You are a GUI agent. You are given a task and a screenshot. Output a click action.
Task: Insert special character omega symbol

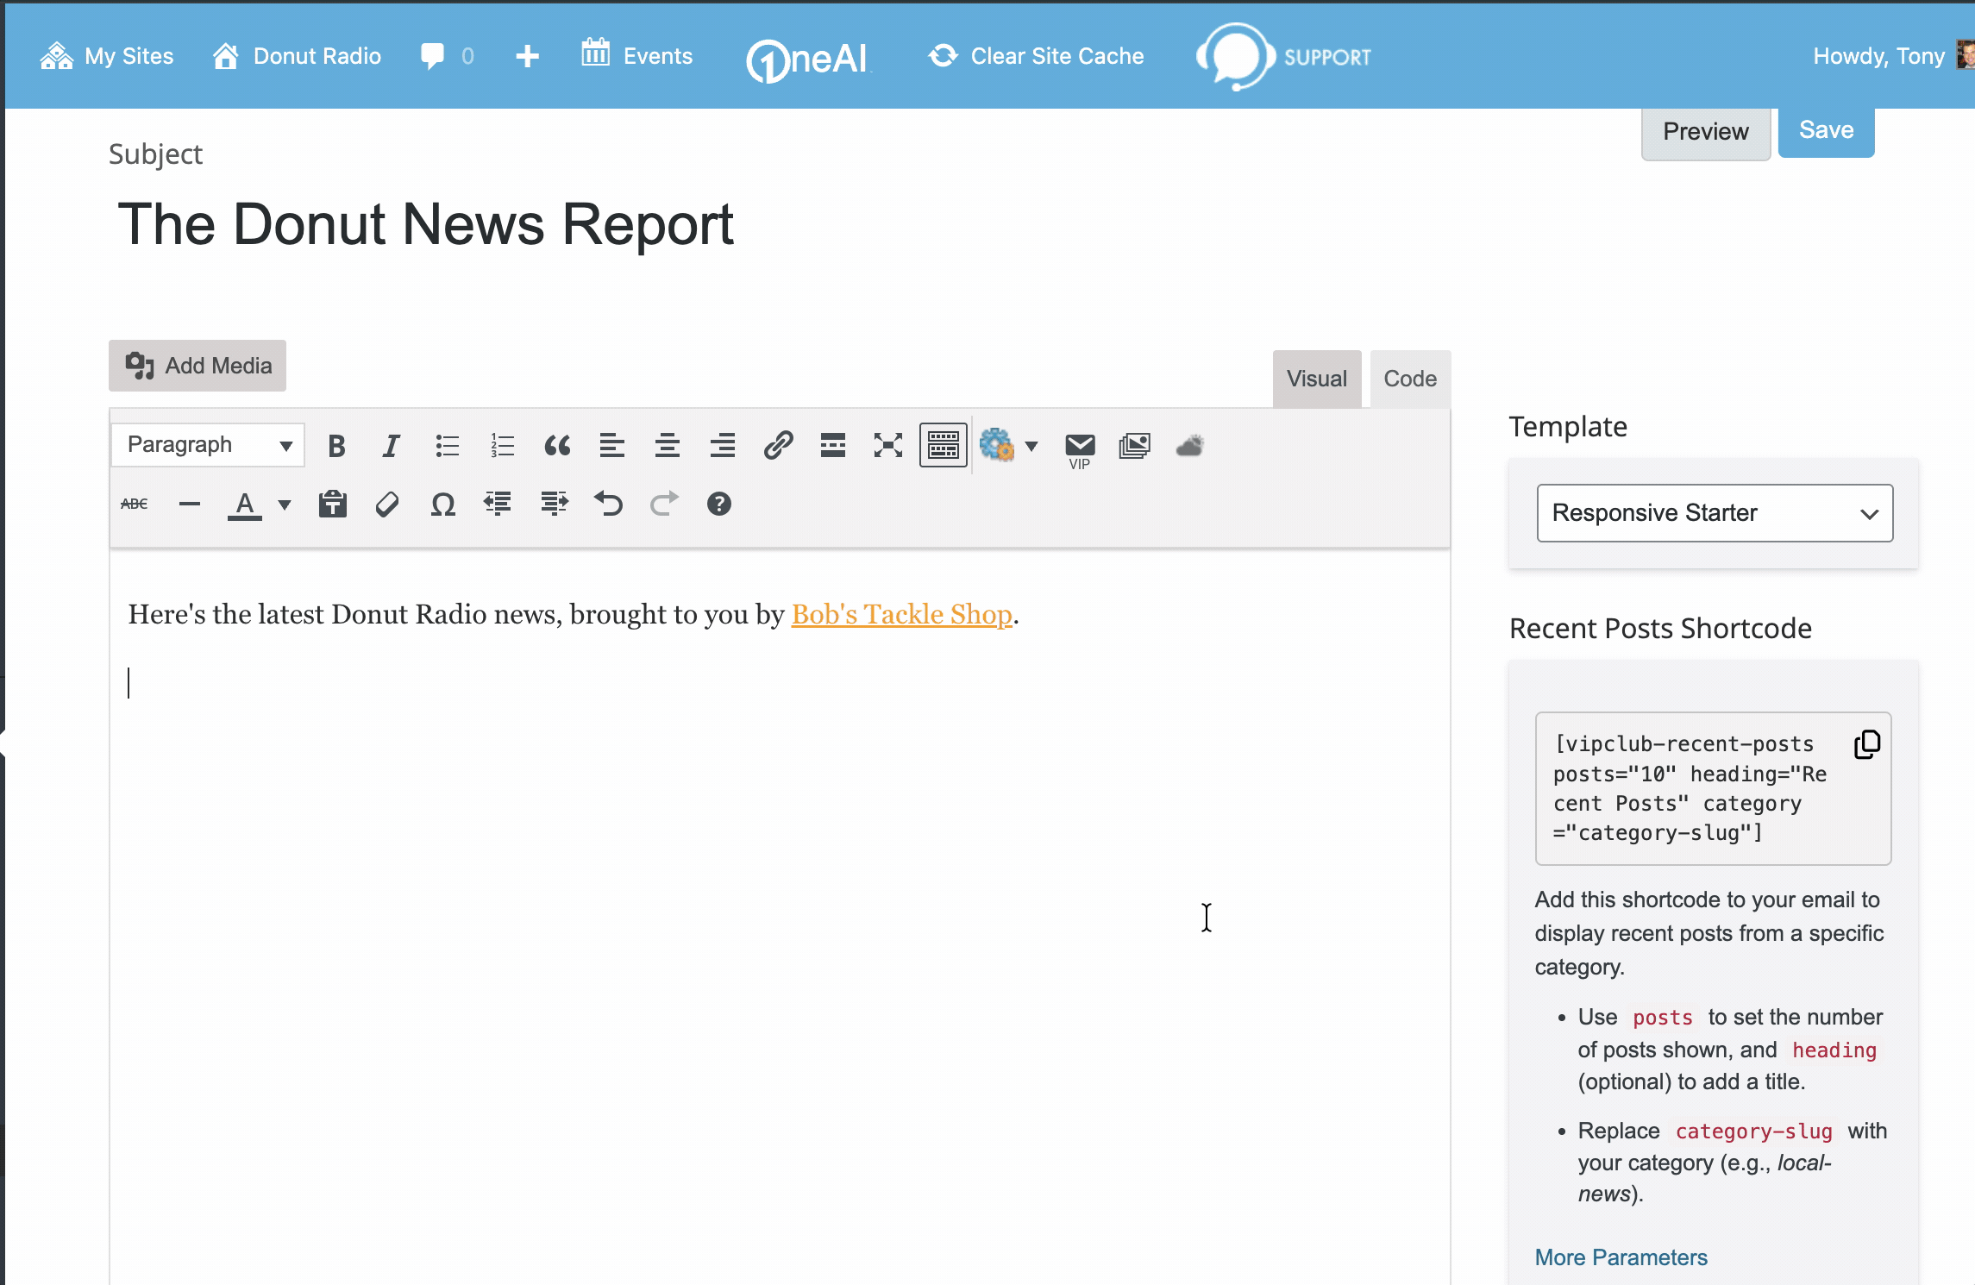pos(442,505)
